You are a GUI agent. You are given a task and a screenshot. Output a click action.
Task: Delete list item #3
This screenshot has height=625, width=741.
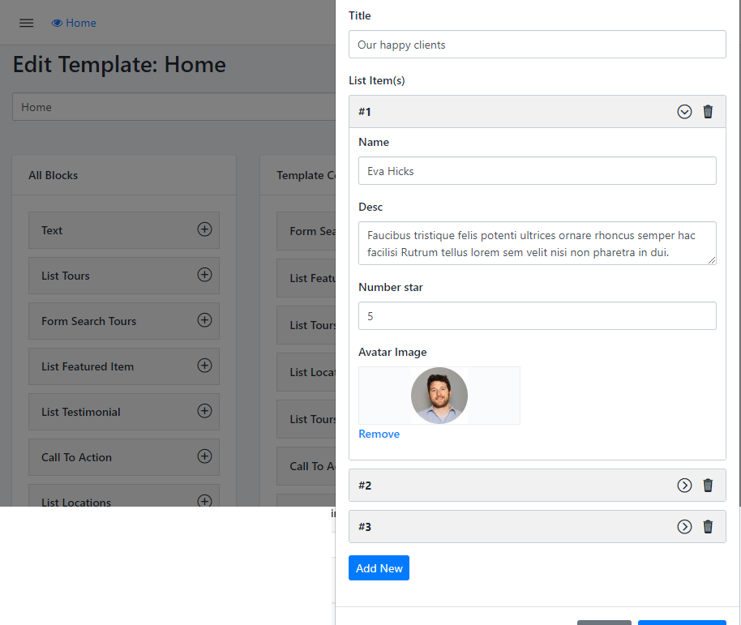click(708, 527)
